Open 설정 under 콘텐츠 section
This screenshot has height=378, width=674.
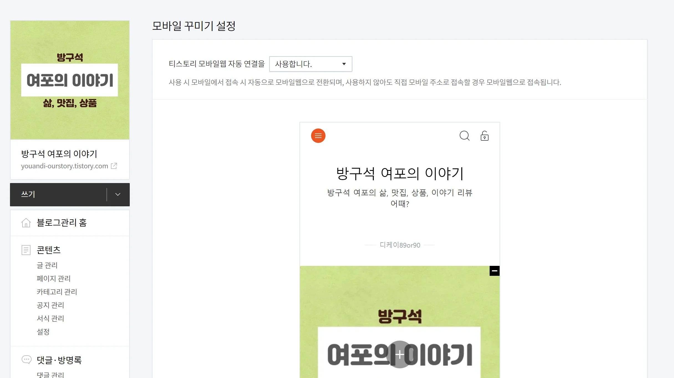click(43, 332)
